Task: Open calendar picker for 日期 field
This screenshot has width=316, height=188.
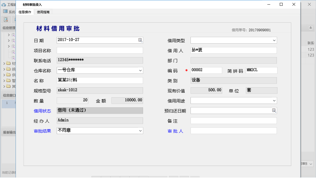Action: 140,40
